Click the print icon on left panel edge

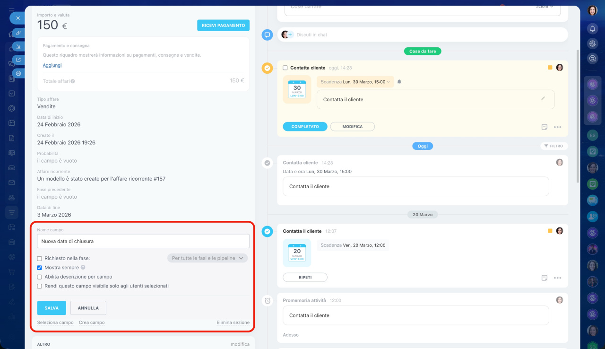coord(18,73)
